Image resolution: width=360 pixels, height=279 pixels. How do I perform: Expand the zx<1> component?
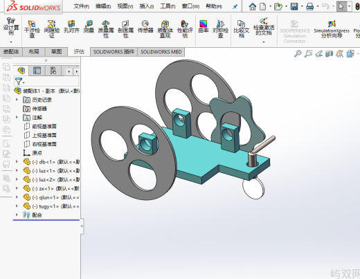point(17,188)
